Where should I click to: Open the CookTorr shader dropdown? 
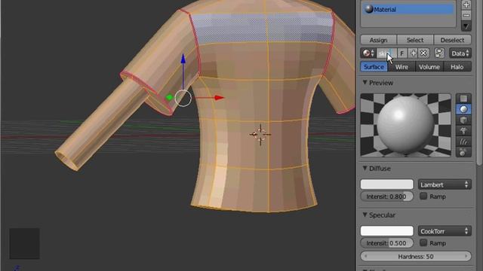pyautogui.click(x=445, y=231)
